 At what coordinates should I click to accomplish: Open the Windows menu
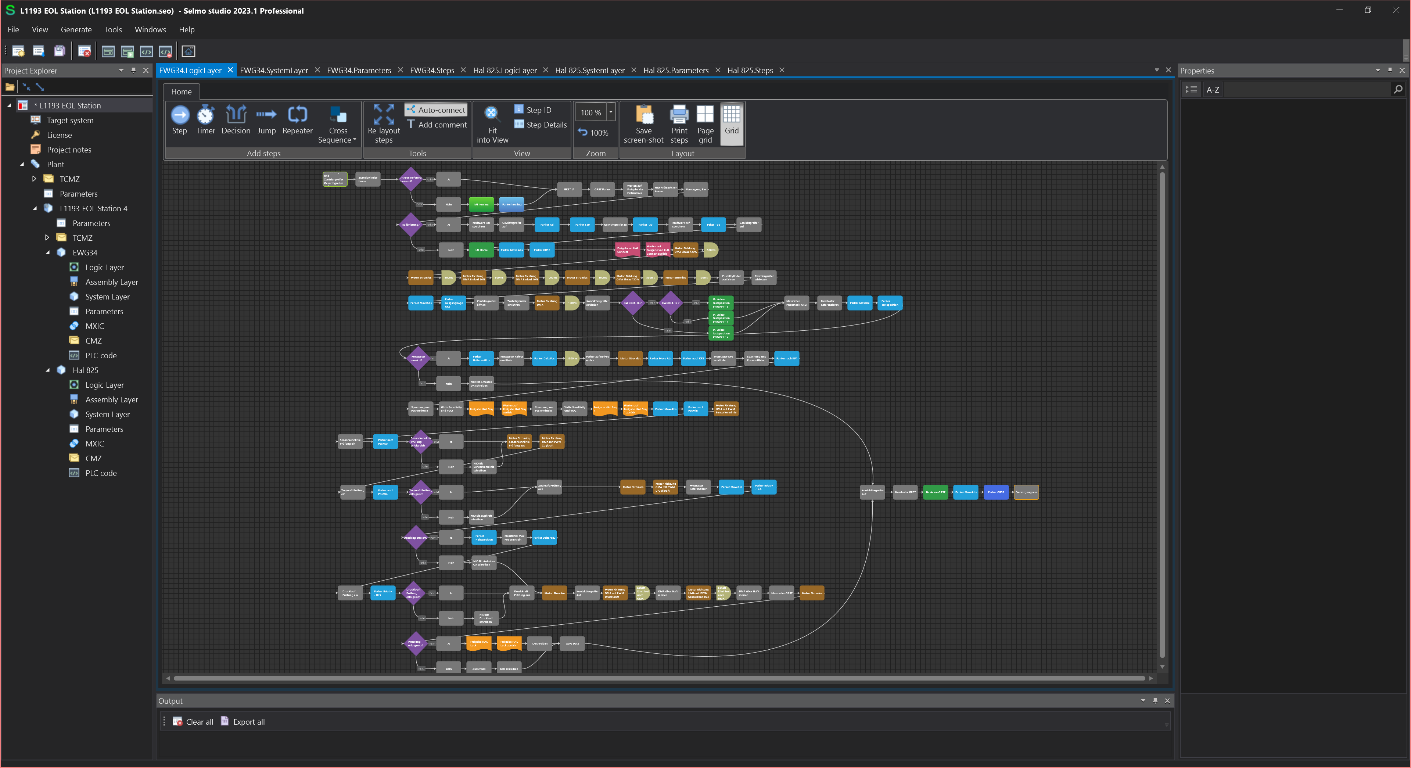click(150, 29)
